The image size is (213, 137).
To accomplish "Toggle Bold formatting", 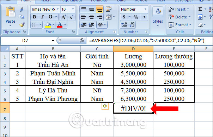I will point(34,17).
